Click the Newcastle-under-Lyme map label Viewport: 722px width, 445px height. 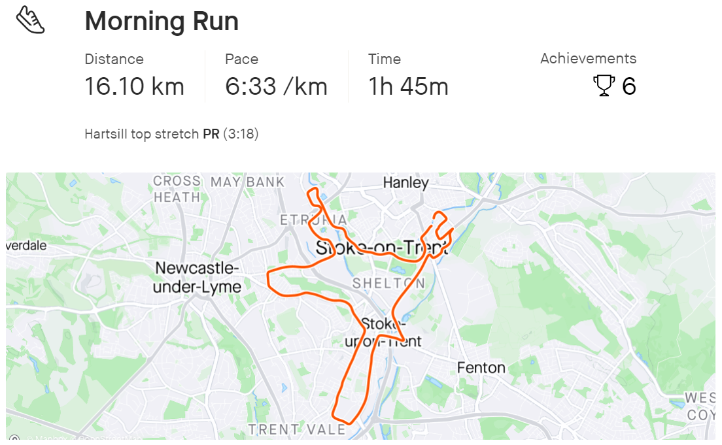198,277
